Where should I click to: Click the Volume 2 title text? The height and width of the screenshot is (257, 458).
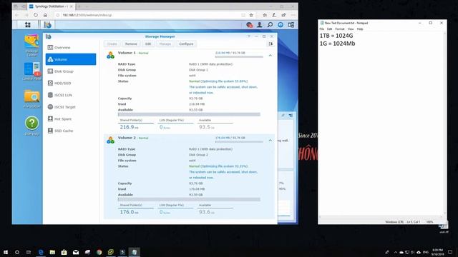(x=127, y=138)
